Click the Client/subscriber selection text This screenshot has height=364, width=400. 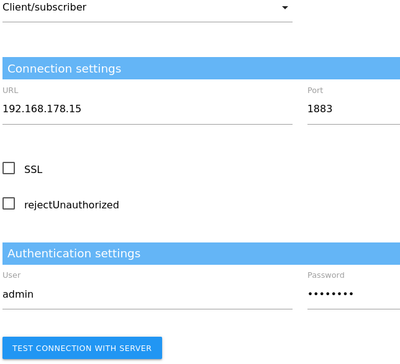pyautogui.click(x=45, y=7)
